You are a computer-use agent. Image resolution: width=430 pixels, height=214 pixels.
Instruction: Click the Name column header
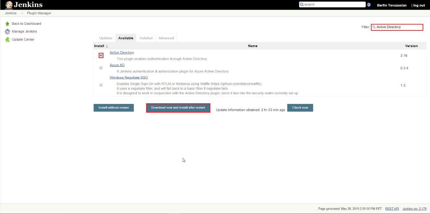click(x=253, y=46)
